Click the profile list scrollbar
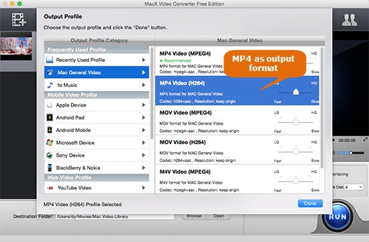Image resolution: width=369 pixels, height=242 pixels. click(x=321, y=108)
